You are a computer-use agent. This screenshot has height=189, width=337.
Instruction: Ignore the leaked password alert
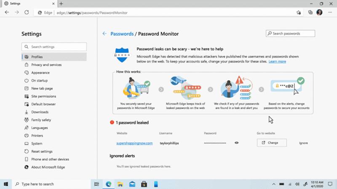pos(303,143)
